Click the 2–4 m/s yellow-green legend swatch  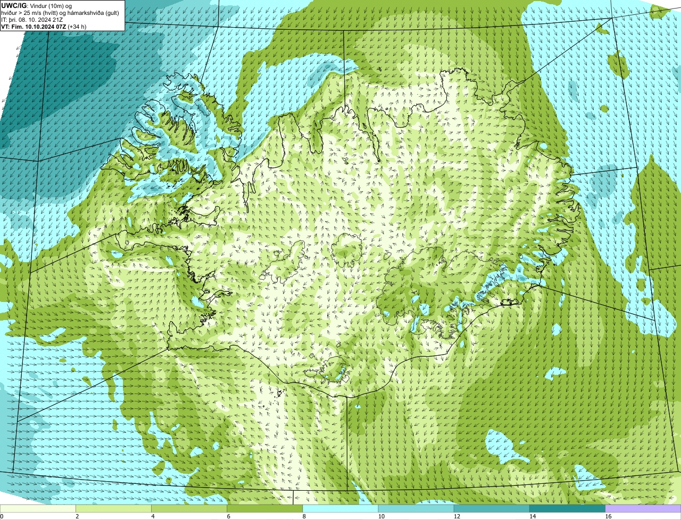(x=113, y=508)
